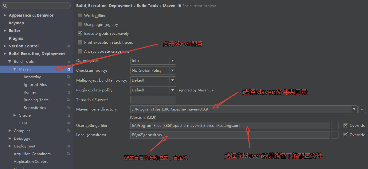Uncheck Execute goals recursively
The width and height of the screenshot is (368, 169).
pos(80,33)
